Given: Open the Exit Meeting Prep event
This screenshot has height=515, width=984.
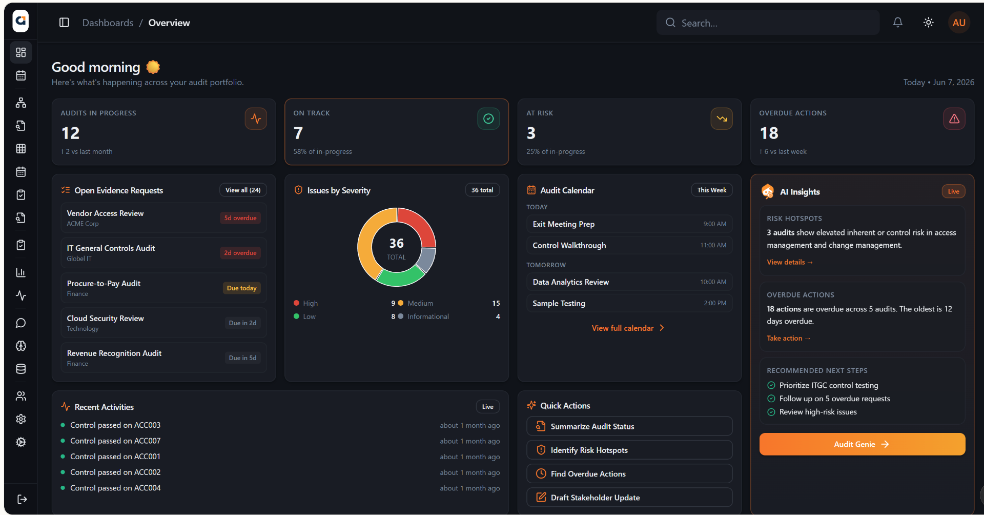Looking at the screenshot, I should 629,224.
